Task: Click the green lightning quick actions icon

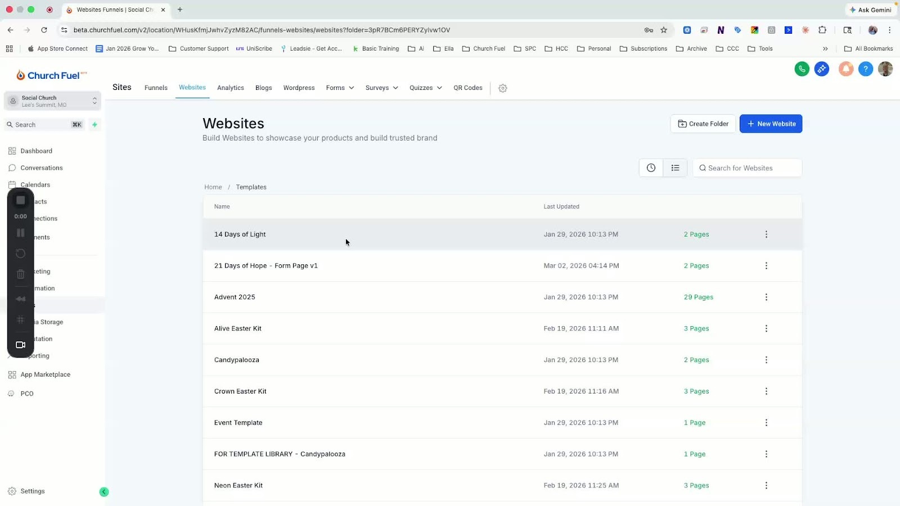Action: click(x=94, y=125)
